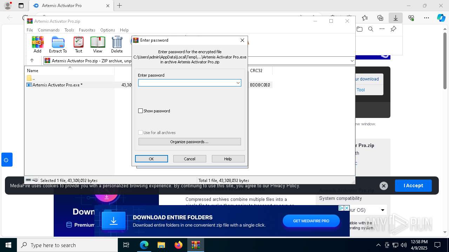Image resolution: width=449 pixels, height=252 pixels.
Task: Open downloads folder icon in downloads panel
Action: [359, 29]
